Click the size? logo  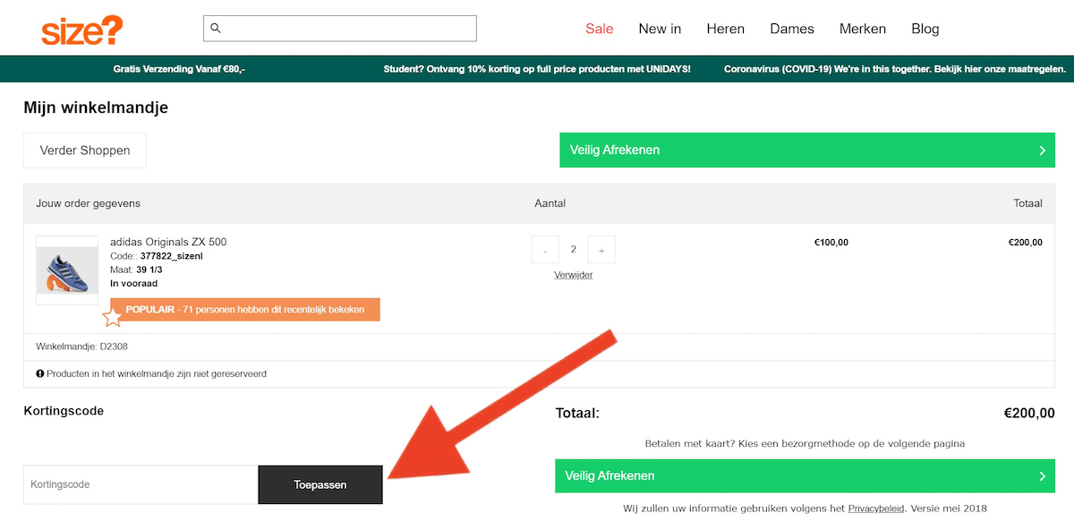coord(82,30)
